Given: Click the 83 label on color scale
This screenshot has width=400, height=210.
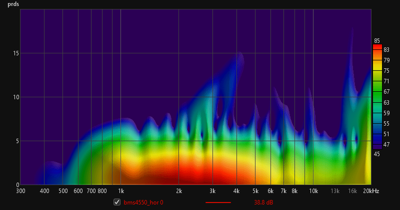Looking at the screenshot, I should (386, 50).
